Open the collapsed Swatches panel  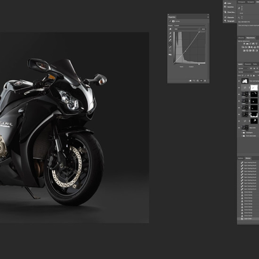pos(229,7)
